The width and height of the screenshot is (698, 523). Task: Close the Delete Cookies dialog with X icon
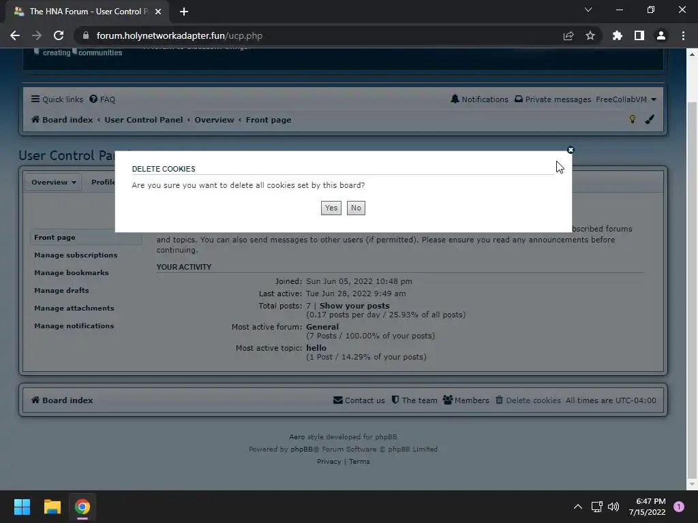(x=571, y=150)
